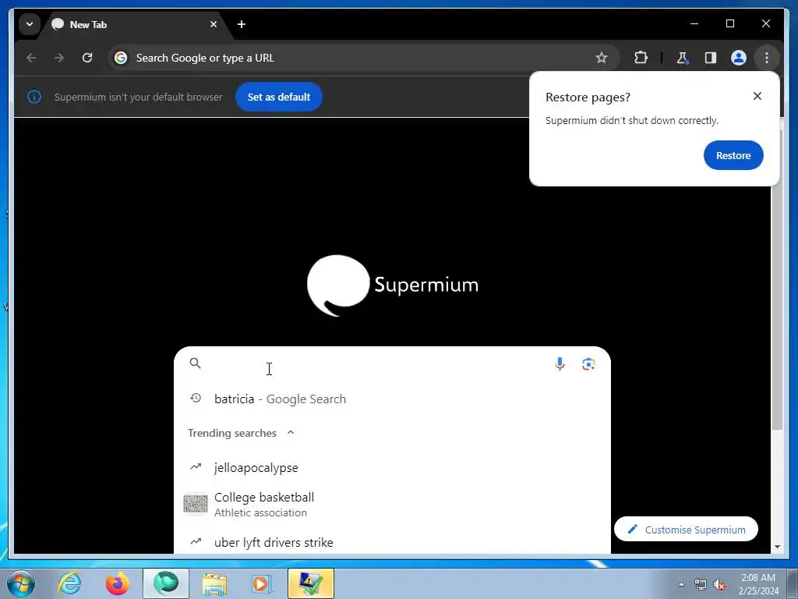The height and width of the screenshot is (599, 798).
Task: Click the College basketball thumbnail
Action: pos(196,505)
